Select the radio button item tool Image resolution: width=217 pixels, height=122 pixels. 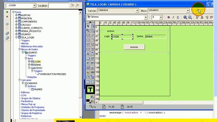pos(88,63)
